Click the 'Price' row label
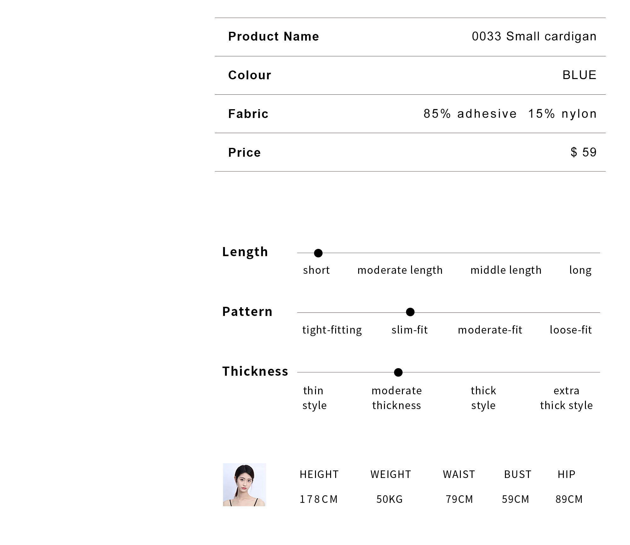Viewport: 630px width, 545px height. point(244,152)
